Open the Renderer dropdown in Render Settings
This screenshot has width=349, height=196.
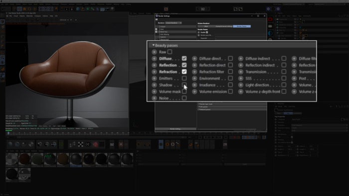pos(174,23)
